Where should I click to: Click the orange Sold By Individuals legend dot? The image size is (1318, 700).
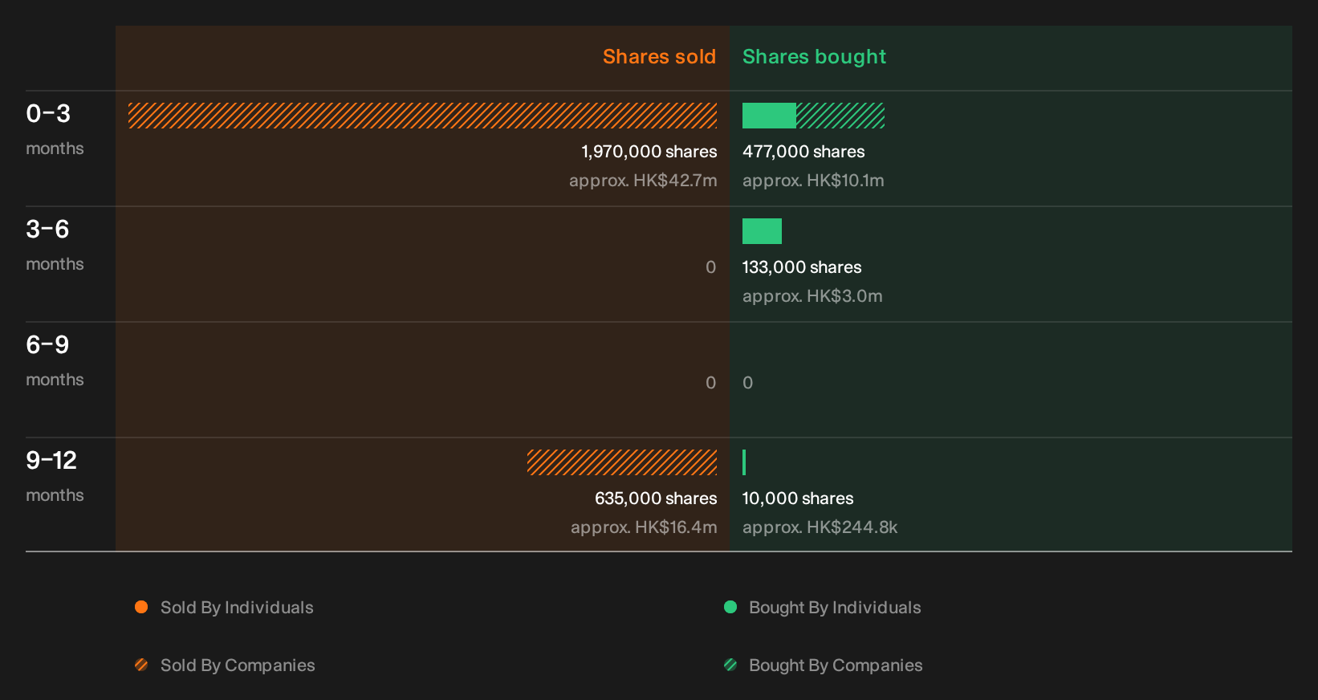(x=141, y=607)
